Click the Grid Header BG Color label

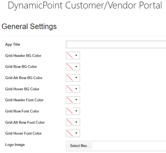click(23, 56)
